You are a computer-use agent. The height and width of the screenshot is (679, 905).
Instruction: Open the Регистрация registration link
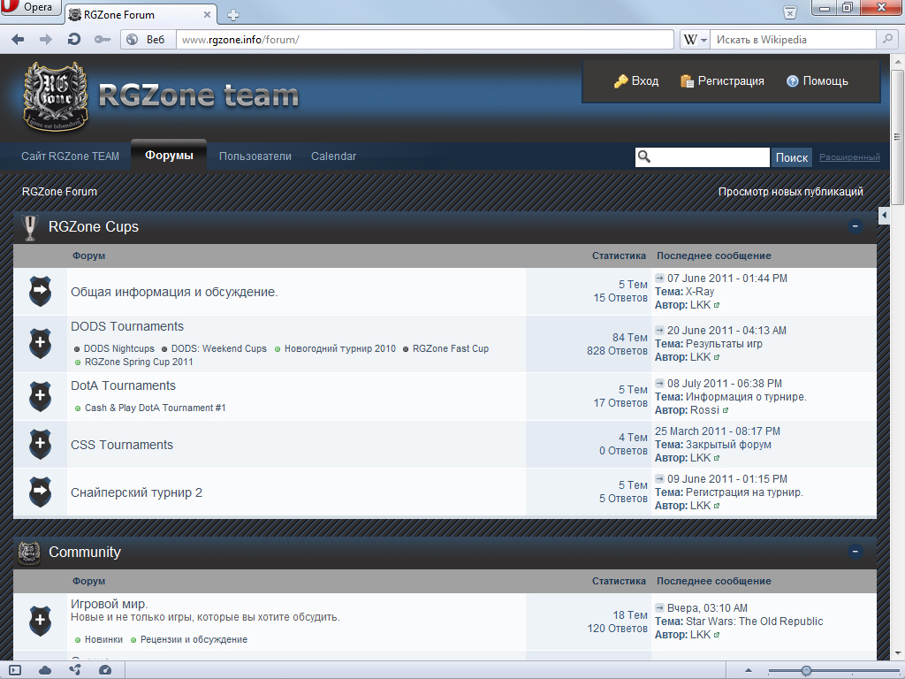pyautogui.click(x=722, y=80)
